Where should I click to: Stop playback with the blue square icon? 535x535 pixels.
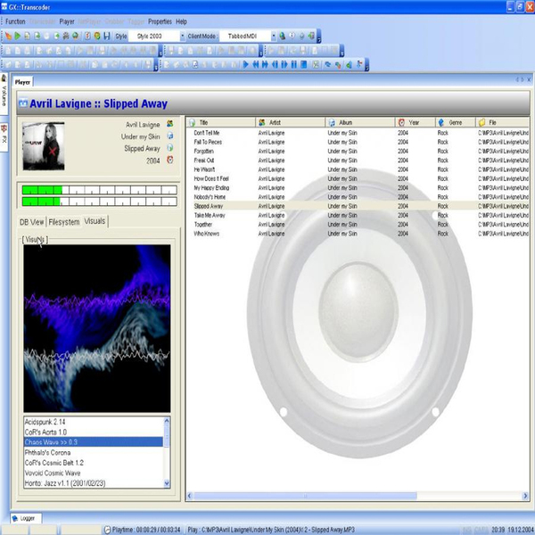point(304,64)
